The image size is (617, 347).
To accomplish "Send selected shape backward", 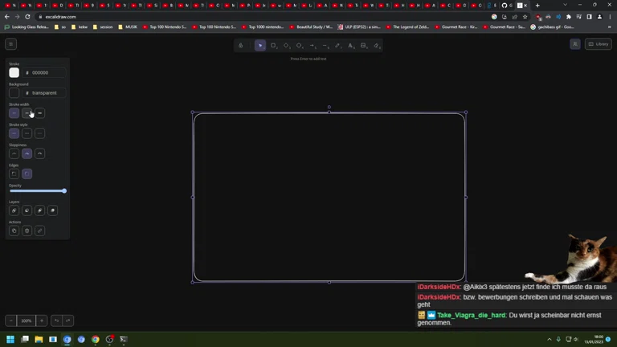I will coord(27,210).
